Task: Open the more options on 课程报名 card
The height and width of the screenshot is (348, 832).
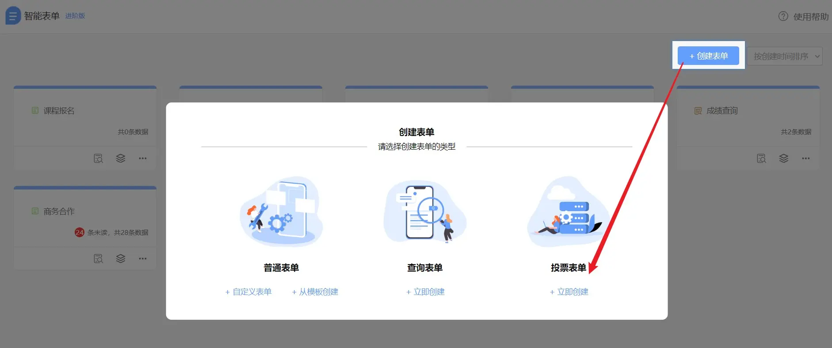Action: [x=142, y=159]
